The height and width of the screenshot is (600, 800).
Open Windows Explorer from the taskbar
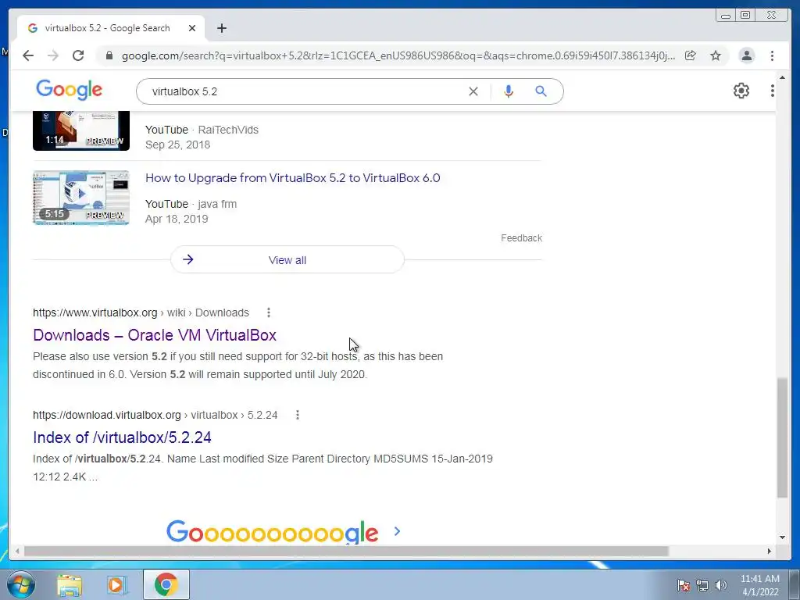pos(70,585)
